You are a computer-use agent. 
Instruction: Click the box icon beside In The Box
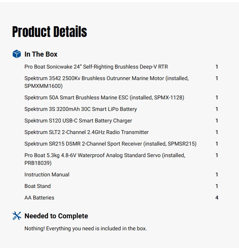tap(17, 54)
